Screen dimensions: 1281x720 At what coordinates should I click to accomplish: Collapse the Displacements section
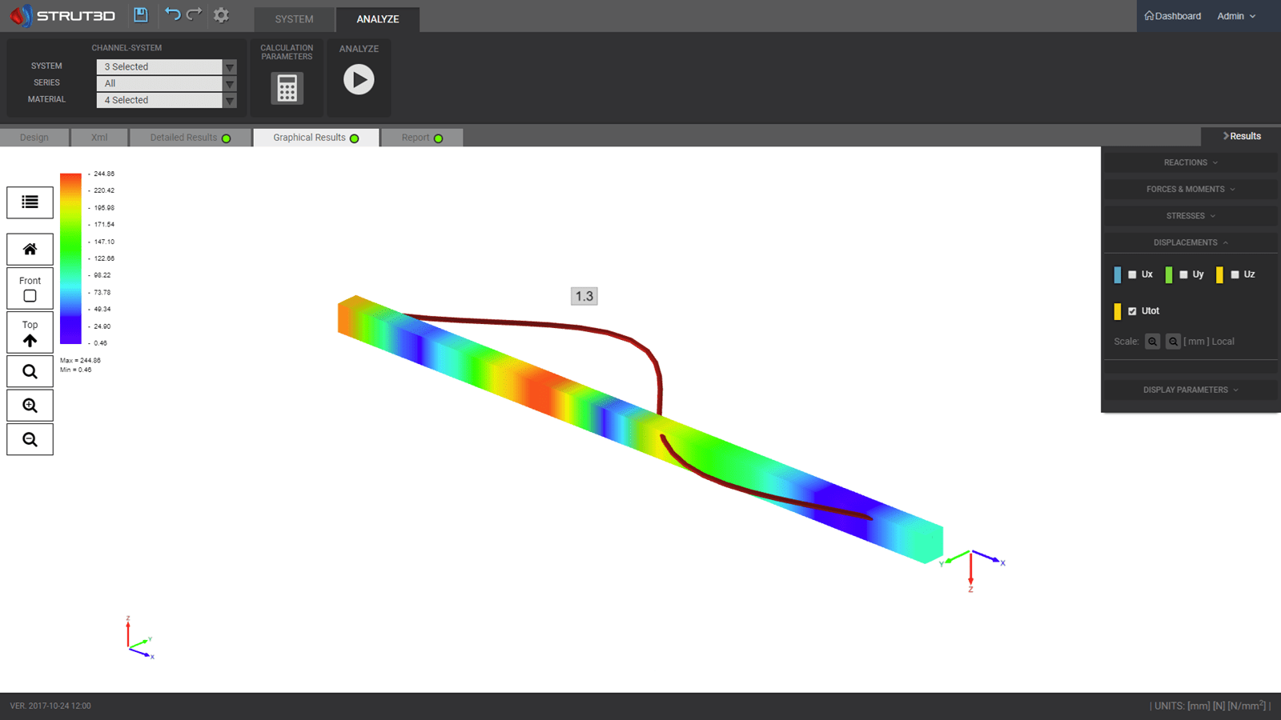(1190, 242)
